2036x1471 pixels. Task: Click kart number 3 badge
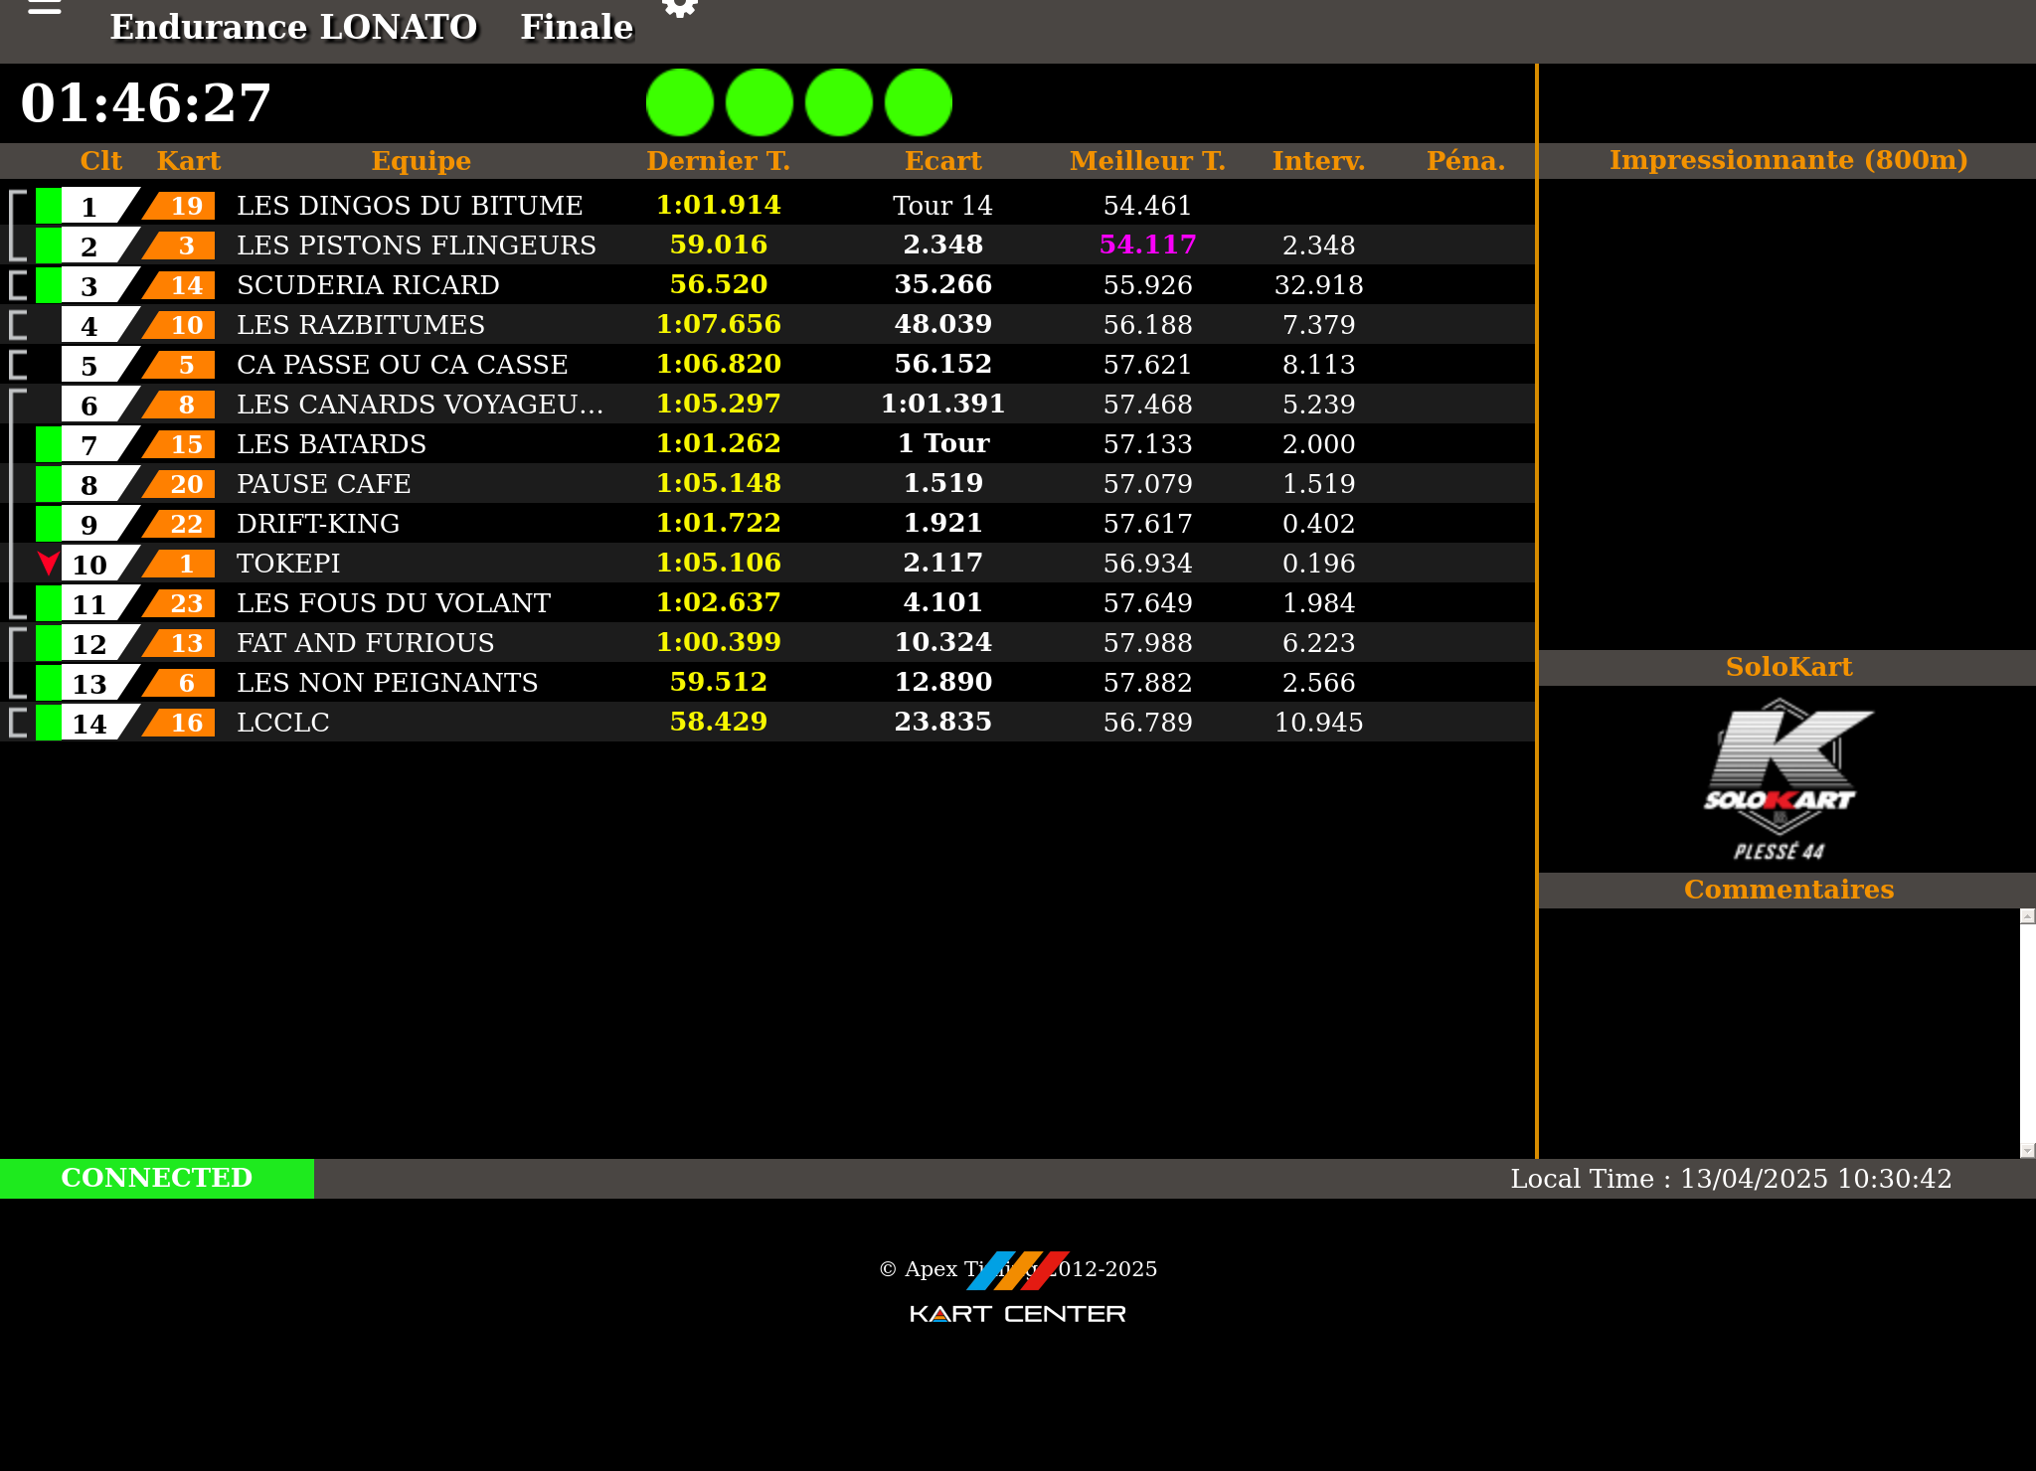point(179,245)
